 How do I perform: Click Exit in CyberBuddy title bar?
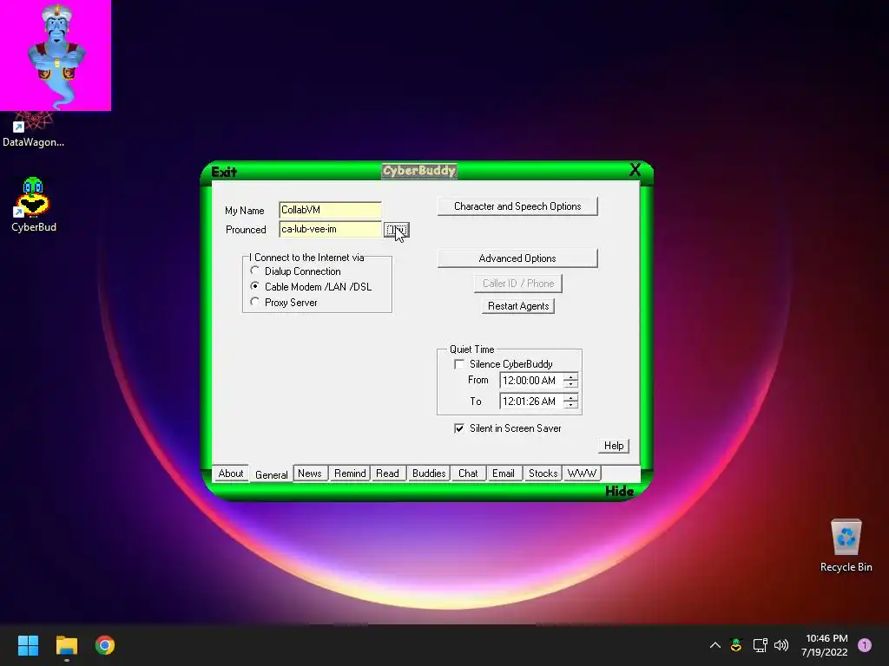[x=224, y=172]
